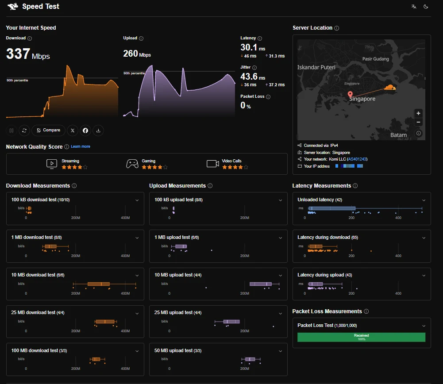This screenshot has width=443, height=384.
Task: Open the language translation selector
Action: (x=414, y=7)
